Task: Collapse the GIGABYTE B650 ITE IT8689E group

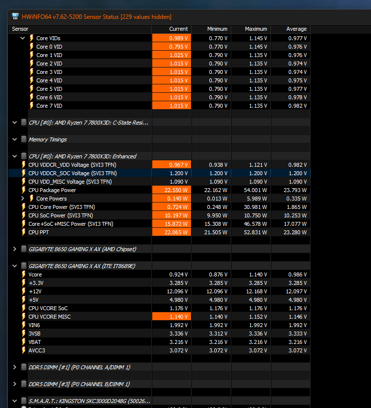Action: (x=14, y=266)
